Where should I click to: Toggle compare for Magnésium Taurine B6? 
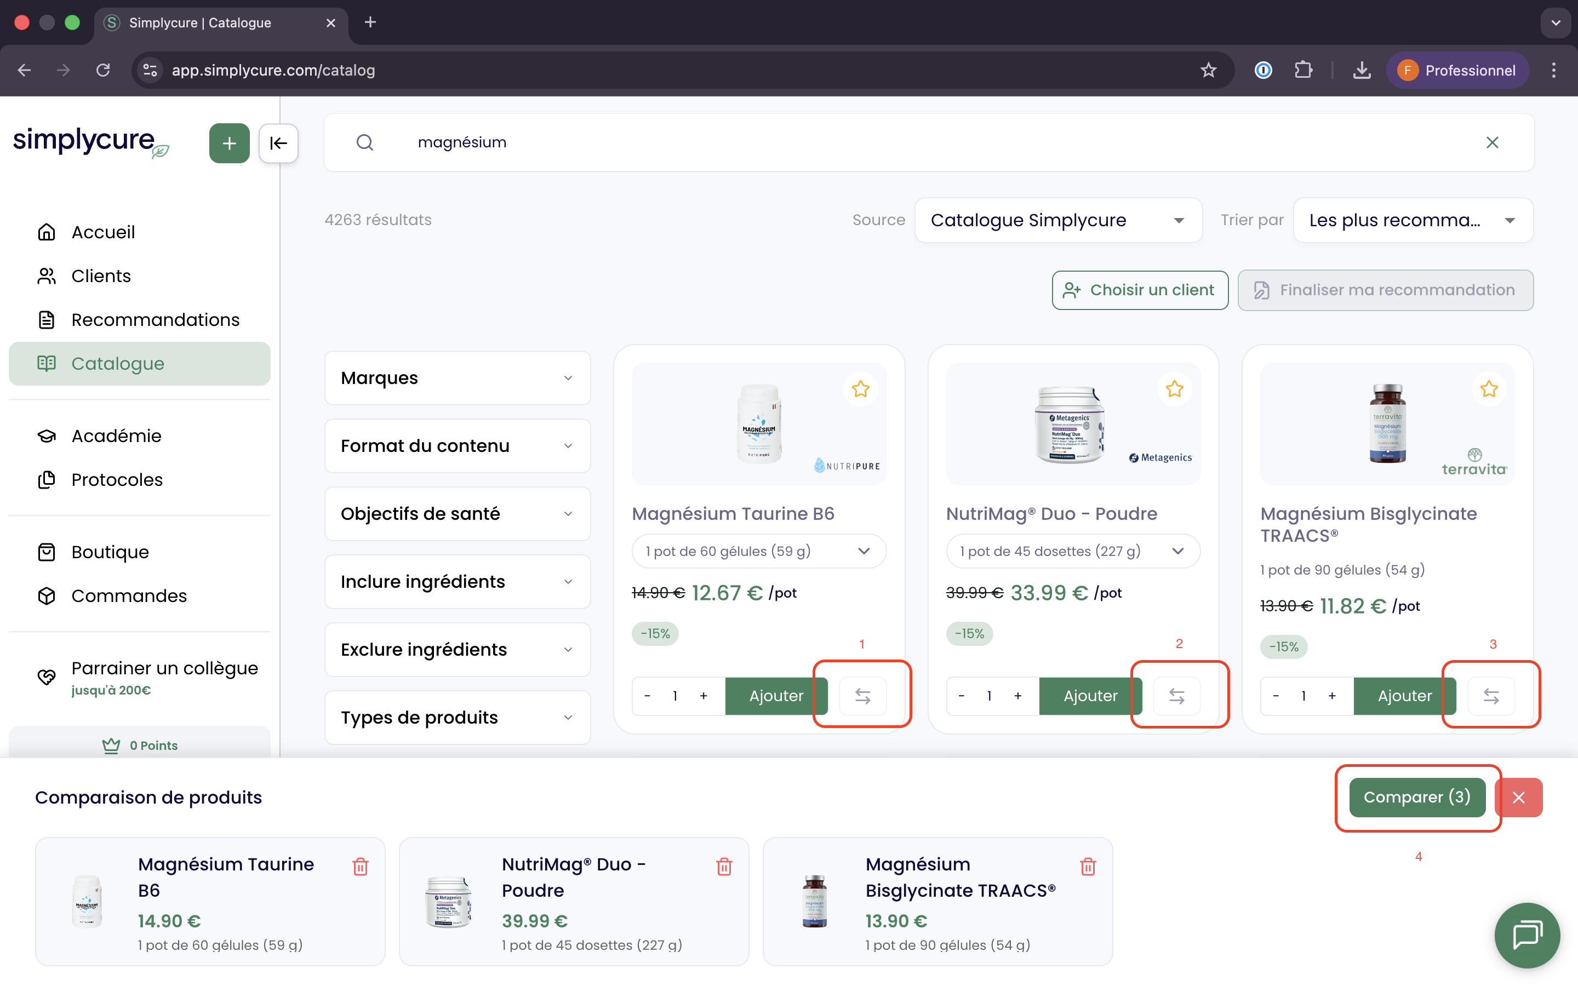[862, 696]
